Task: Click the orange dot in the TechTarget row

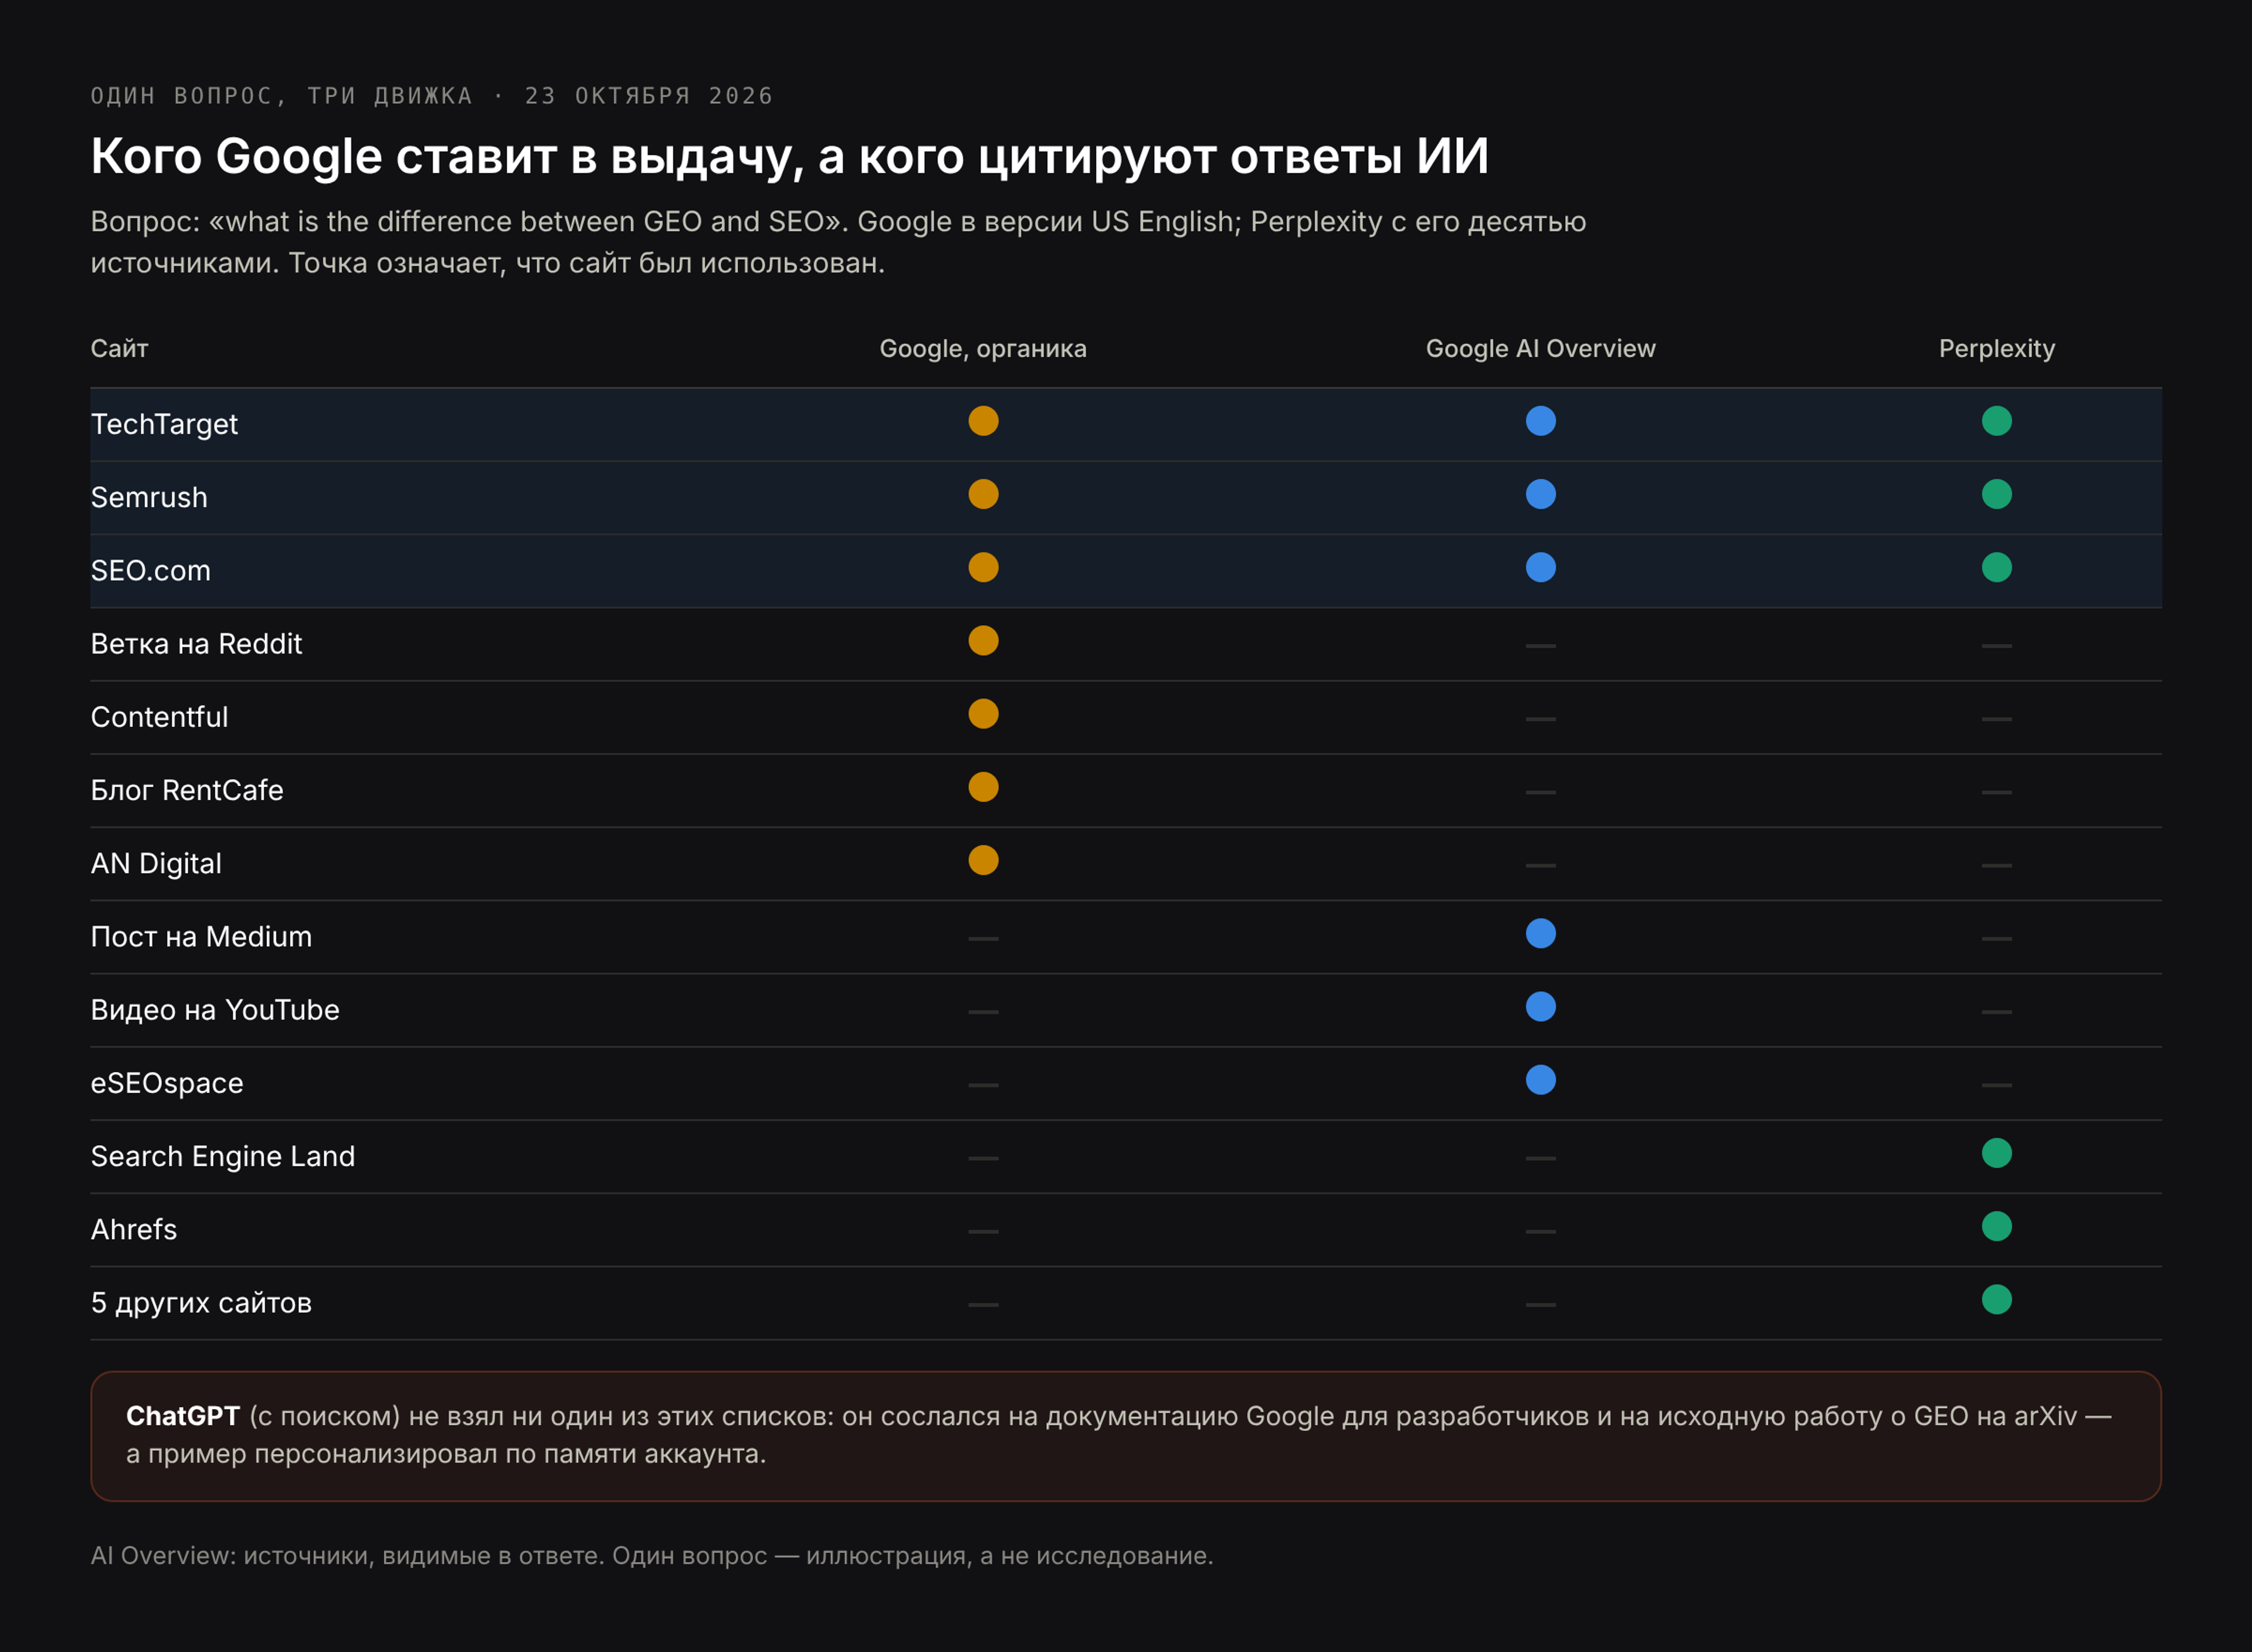Action: (983, 421)
